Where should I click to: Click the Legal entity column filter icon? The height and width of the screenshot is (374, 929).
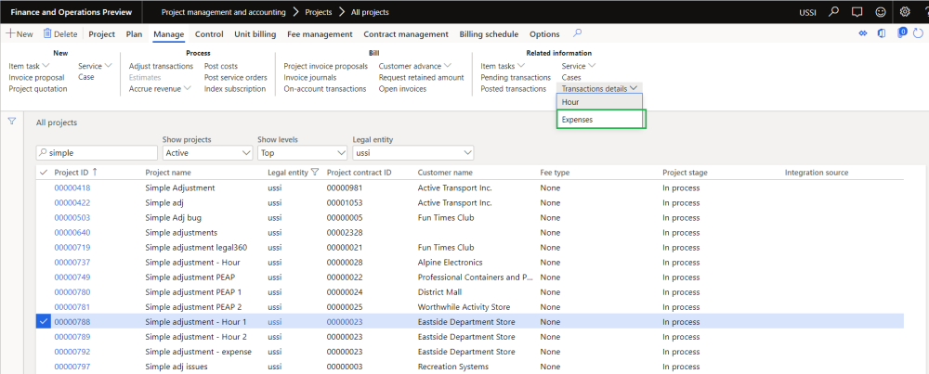point(315,172)
